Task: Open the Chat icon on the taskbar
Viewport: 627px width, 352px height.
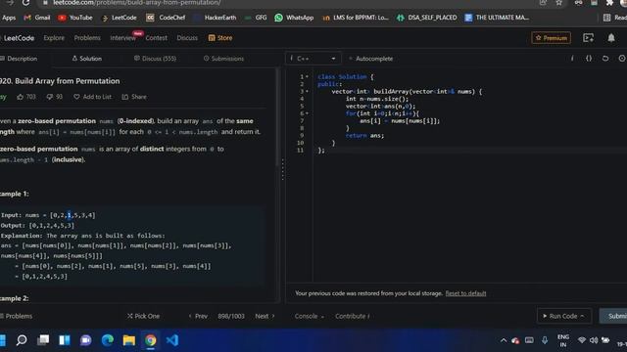Action: [85, 340]
